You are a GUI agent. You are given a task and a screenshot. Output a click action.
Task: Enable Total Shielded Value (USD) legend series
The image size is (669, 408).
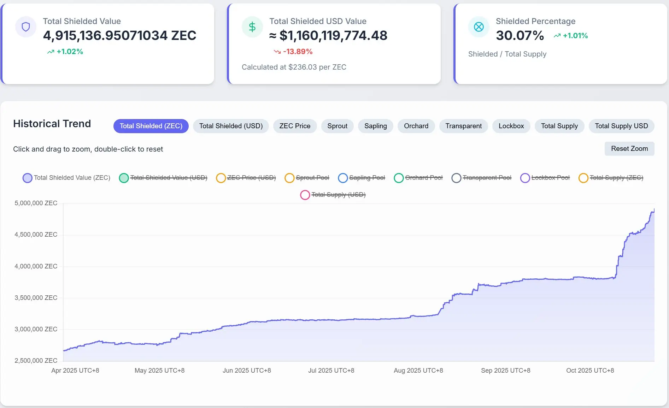click(163, 178)
